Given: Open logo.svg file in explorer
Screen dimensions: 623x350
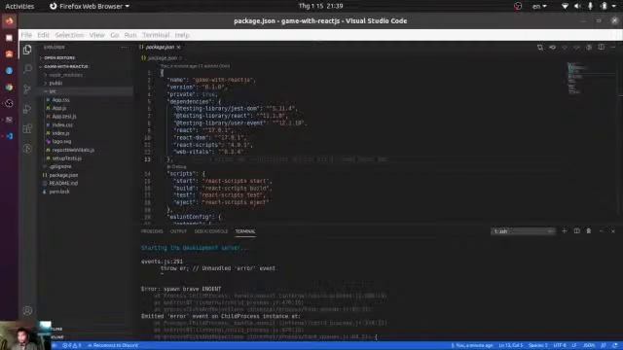Looking at the screenshot, I should [x=61, y=142].
